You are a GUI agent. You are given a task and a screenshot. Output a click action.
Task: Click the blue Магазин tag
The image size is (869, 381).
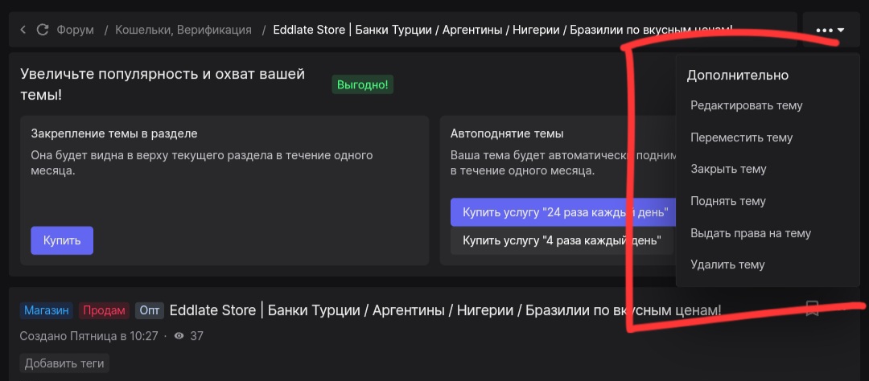tap(47, 310)
